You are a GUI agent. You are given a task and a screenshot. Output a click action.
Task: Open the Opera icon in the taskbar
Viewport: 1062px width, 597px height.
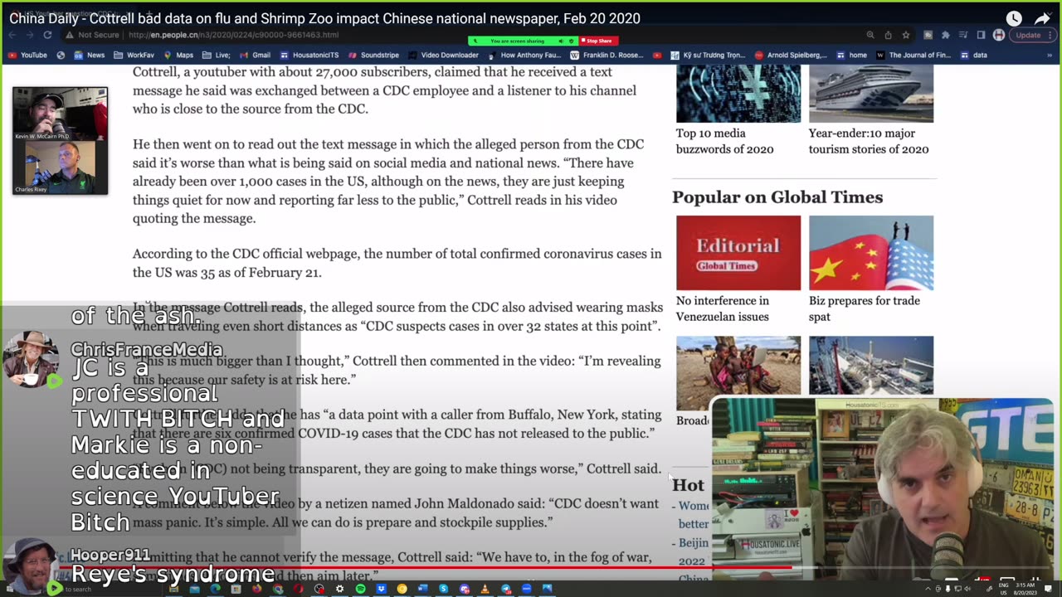(x=299, y=589)
